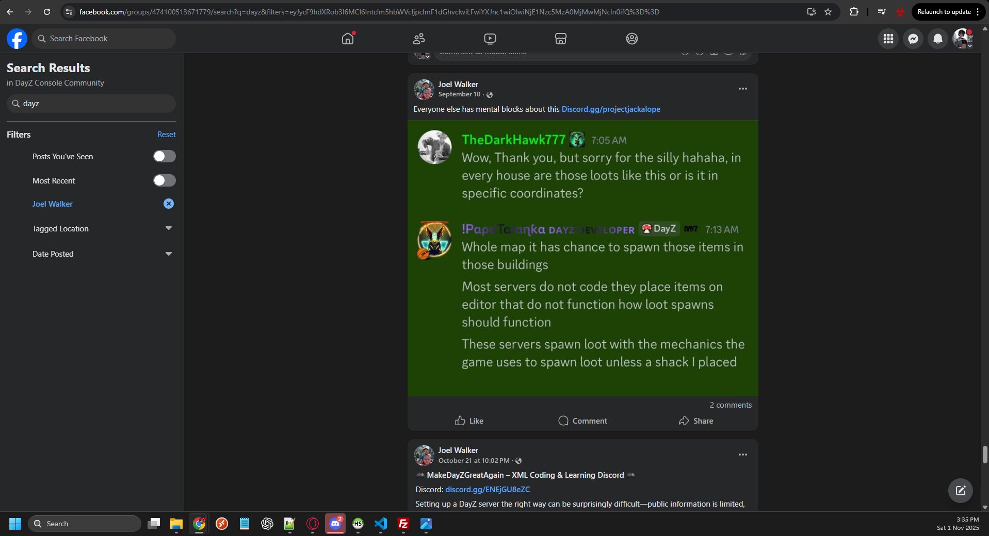The image size is (989, 536).
Task: Reset the search filters
Action: coord(167,135)
